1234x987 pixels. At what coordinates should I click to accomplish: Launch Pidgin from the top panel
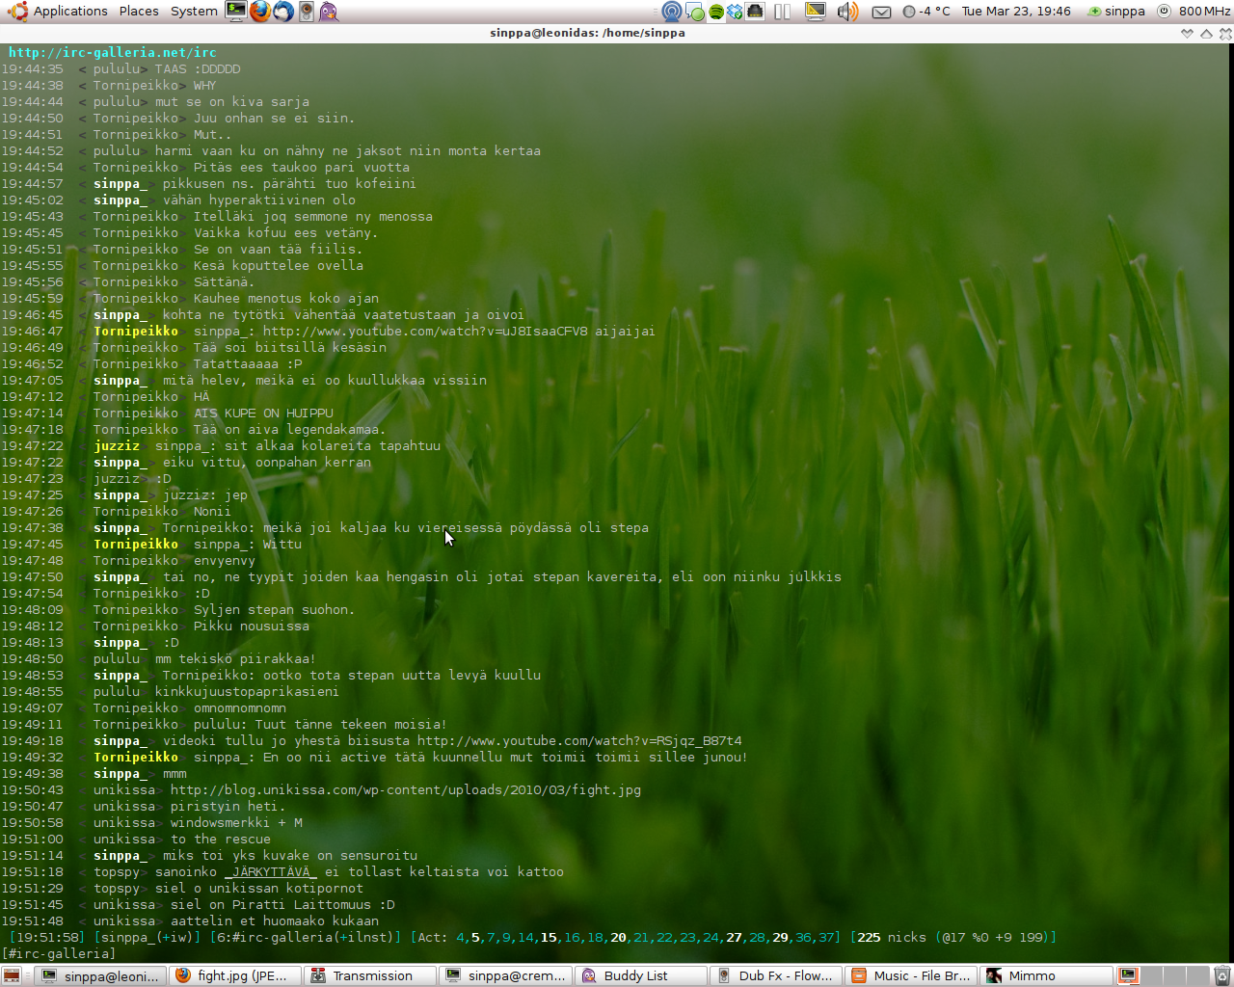tap(329, 12)
